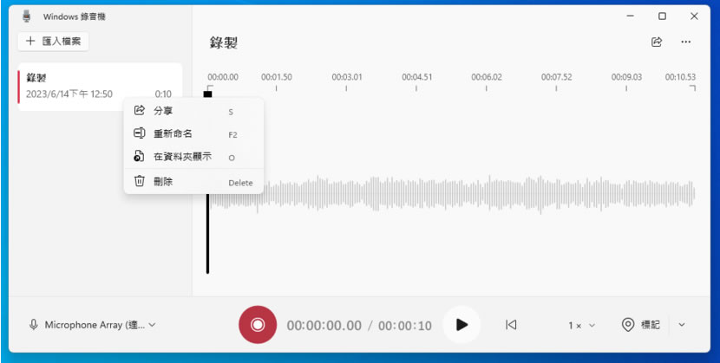The image size is (720, 363).
Task: Click the 00:07.52 timeline mark
Action: [556, 77]
